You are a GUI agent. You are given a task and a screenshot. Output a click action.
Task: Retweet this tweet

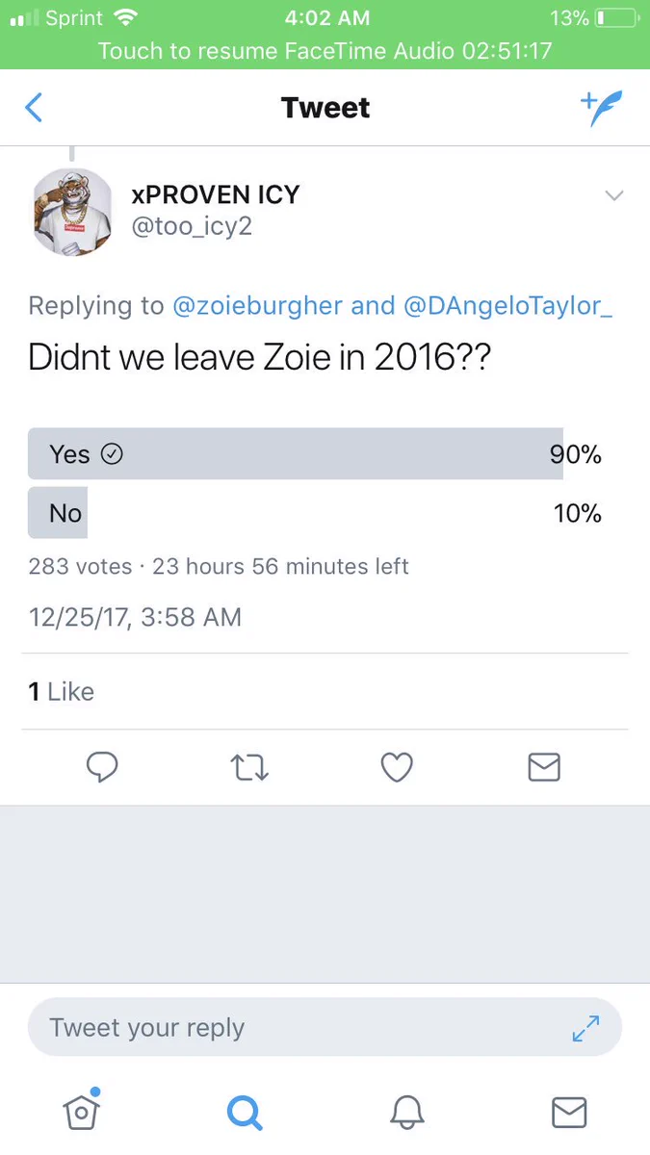250,767
